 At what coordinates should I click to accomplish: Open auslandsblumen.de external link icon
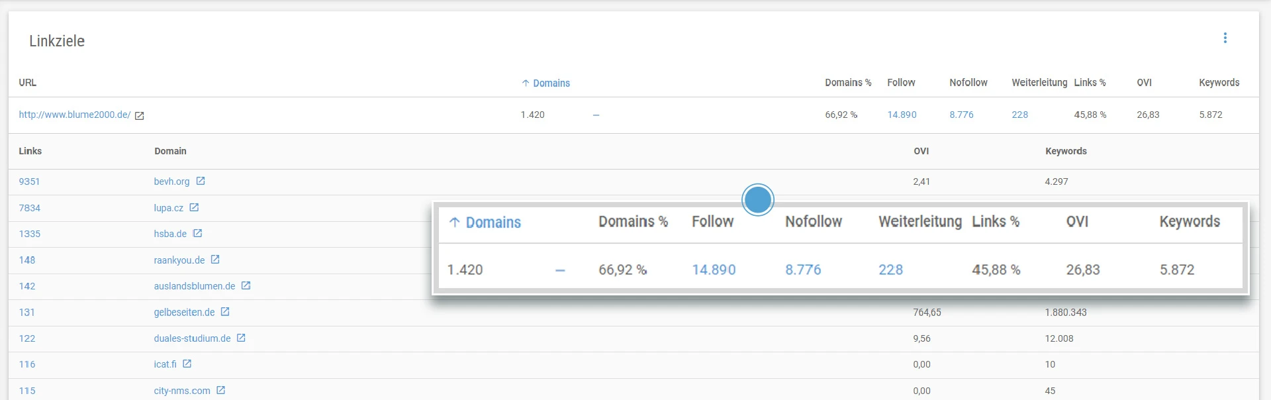(246, 285)
